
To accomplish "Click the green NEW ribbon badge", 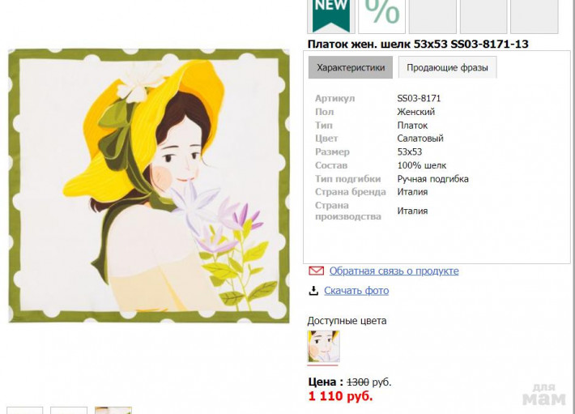I will point(331,16).
